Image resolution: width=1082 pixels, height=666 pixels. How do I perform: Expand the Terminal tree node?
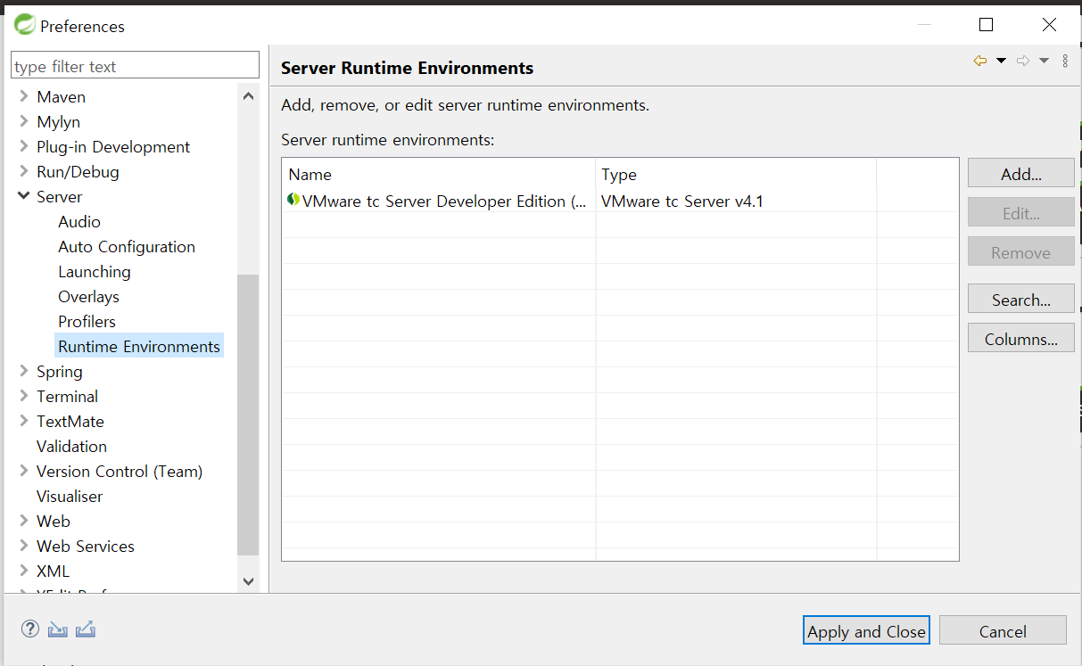[24, 396]
